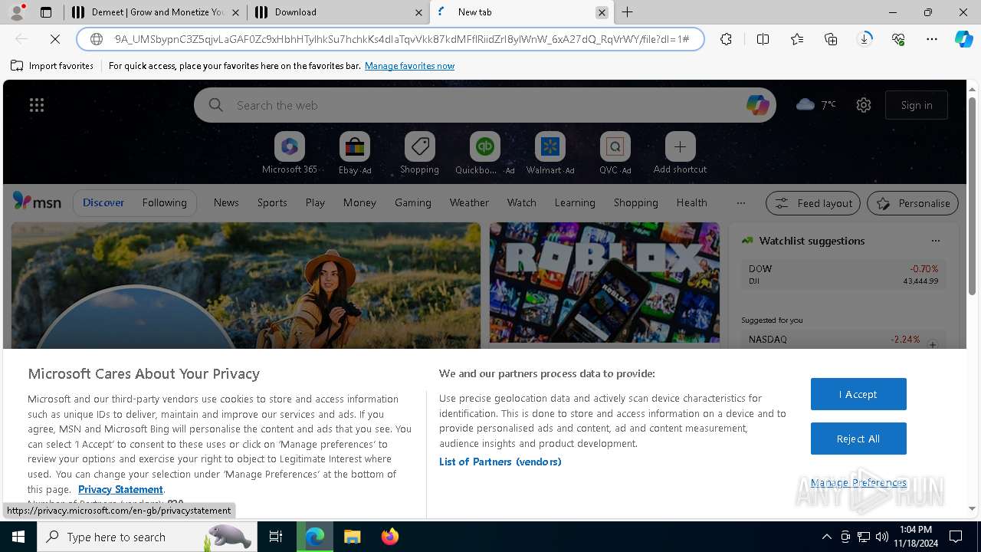Screen dimensions: 981x552
Task: Open the Walmart ad shortcut
Action: tap(550, 153)
